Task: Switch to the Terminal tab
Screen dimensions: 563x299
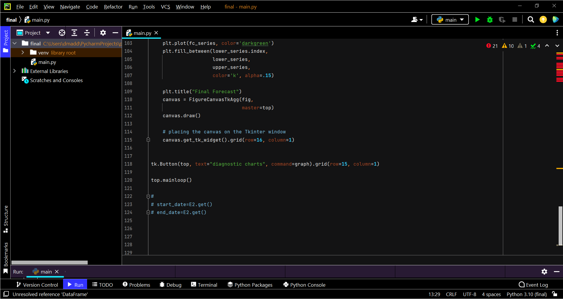Action: point(204,285)
